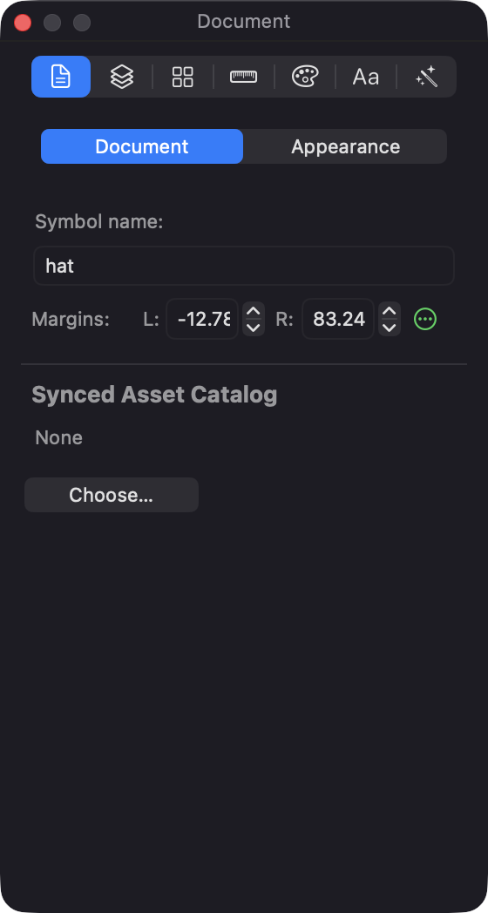The image size is (488, 913).
Task: Click the green ellipsis margins options icon
Action: point(425,319)
